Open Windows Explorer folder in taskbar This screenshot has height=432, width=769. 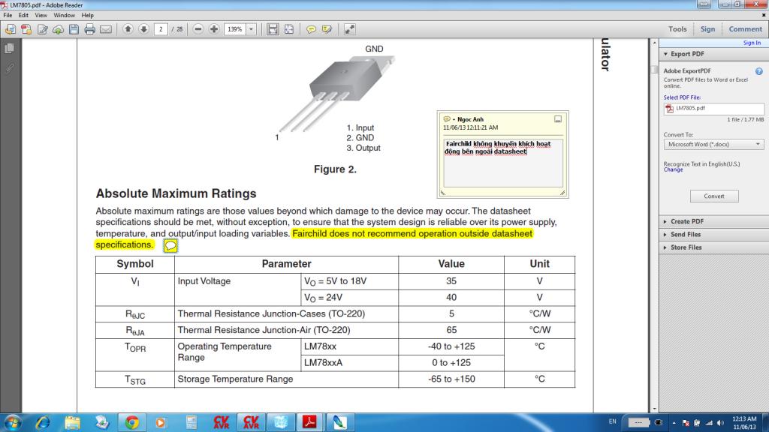[x=73, y=422]
